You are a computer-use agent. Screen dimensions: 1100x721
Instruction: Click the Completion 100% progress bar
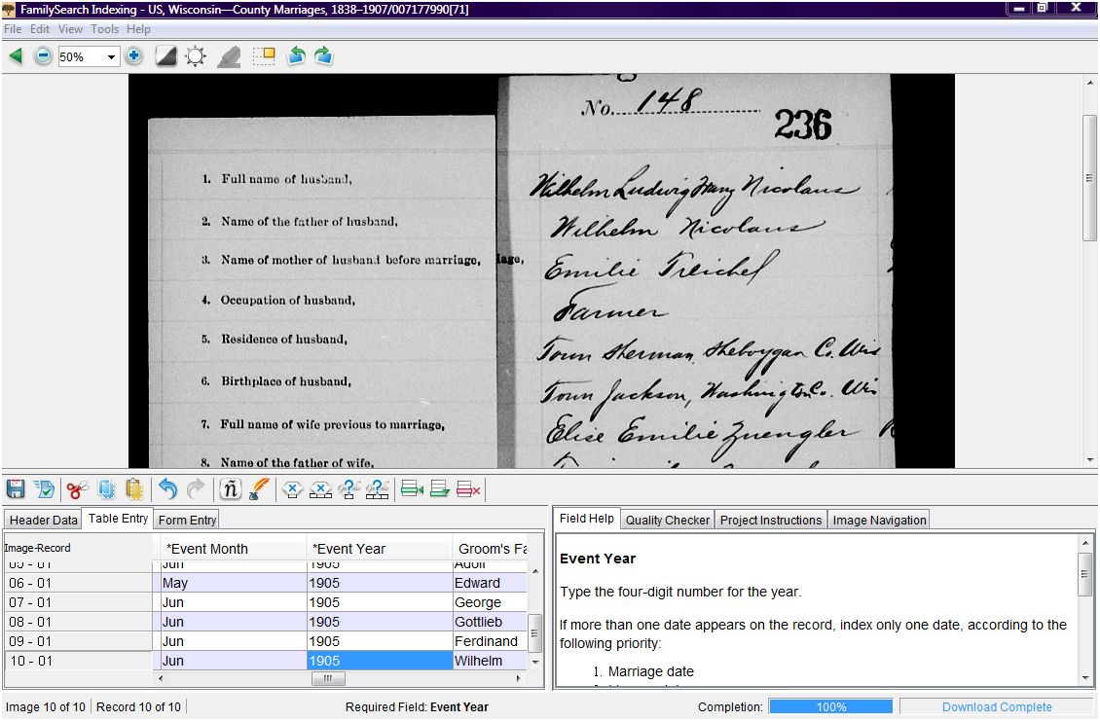(830, 706)
